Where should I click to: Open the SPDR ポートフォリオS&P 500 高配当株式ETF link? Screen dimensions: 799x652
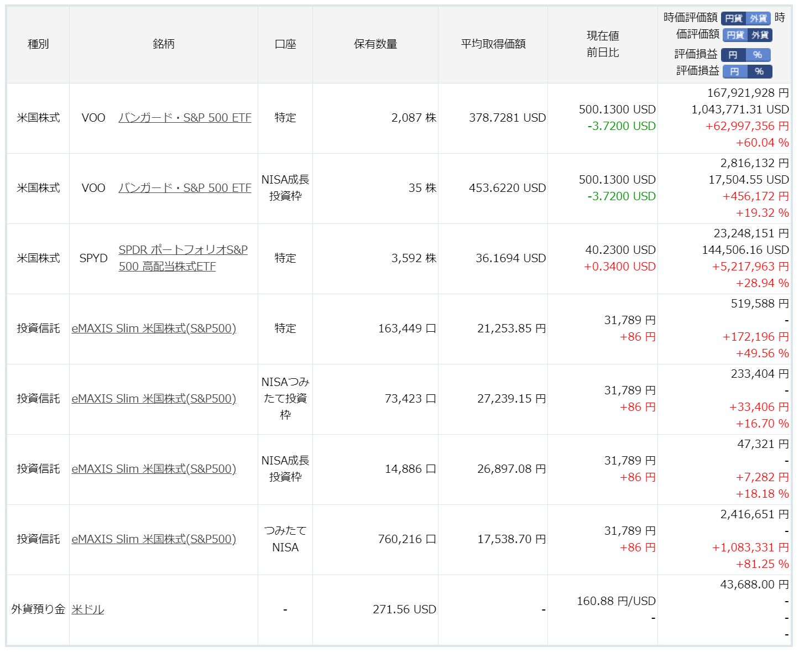tap(182, 258)
